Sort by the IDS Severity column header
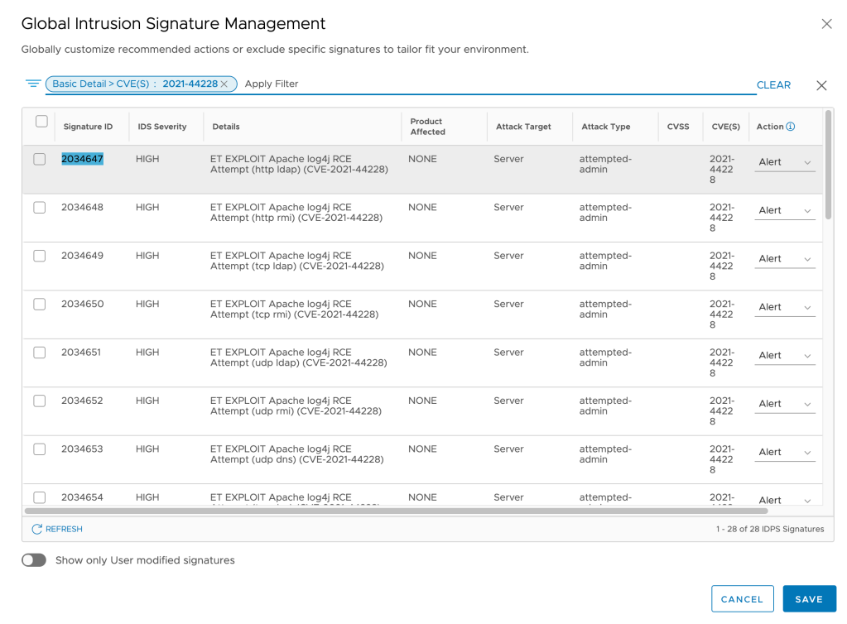847x624 pixels. pyautogui.click(x=162, y=127)
